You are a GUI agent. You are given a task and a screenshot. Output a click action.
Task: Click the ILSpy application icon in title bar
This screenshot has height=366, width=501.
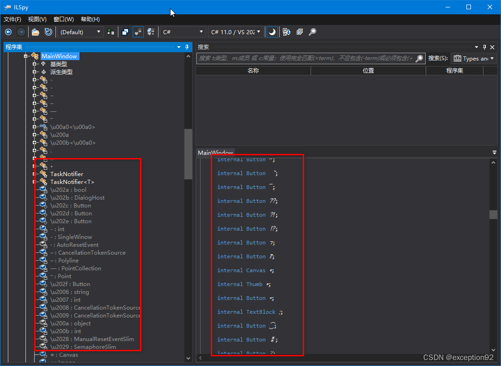click(x=8, y=7)
